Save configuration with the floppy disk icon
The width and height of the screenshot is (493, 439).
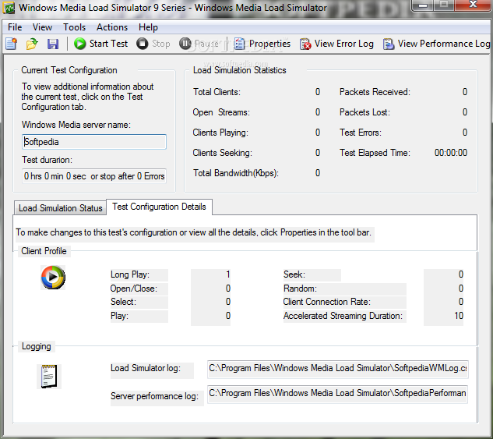click(x=53, y=44)
